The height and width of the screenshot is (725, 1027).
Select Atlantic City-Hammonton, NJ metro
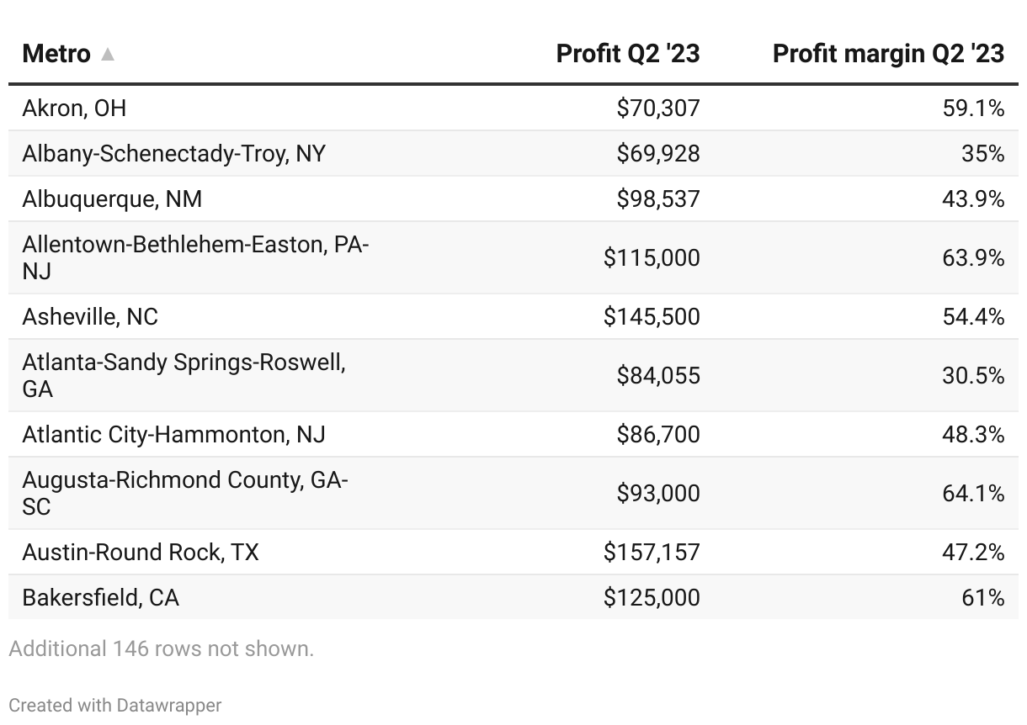click(173, 434)
